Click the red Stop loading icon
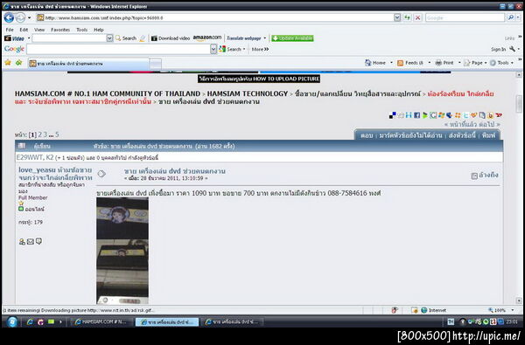Image resolution: width=525 pixels, height=345 pixels. click(417, 17)
